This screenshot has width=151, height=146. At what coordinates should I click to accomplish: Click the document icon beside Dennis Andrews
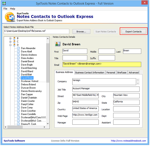tap(18, 55)
